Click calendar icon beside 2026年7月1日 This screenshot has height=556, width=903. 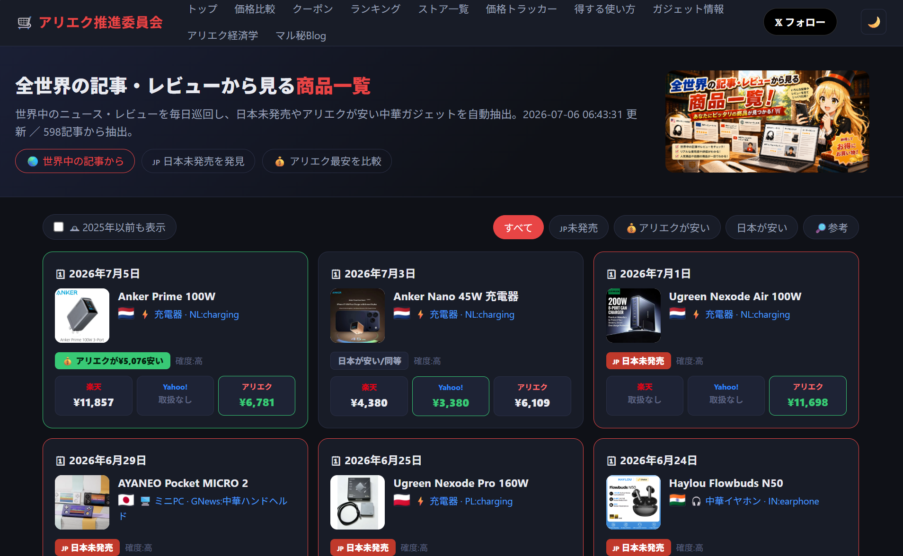611,274
